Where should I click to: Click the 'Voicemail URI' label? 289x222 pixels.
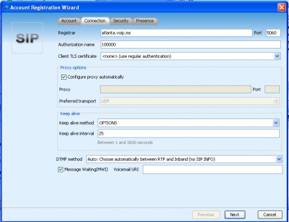coord(126,169)
